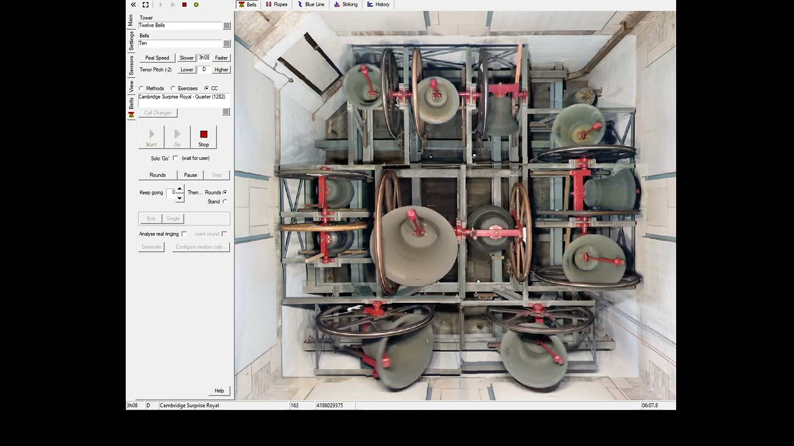
Task: Open the Bells number dropdown button
Action: pos(227,43)
